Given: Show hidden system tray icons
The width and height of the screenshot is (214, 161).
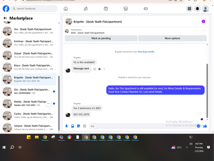Looking at the screenshot, I should click(x=187, y=147).
